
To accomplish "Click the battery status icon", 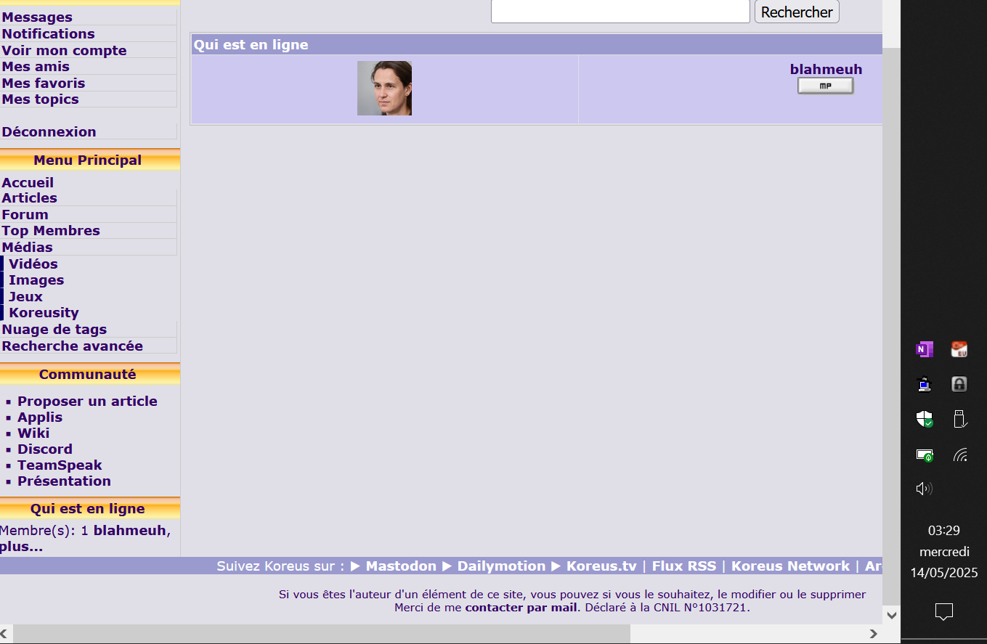I will pos(924,455).
